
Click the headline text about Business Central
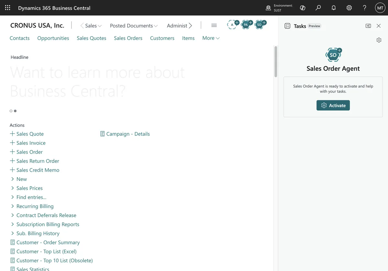[97, 81]
